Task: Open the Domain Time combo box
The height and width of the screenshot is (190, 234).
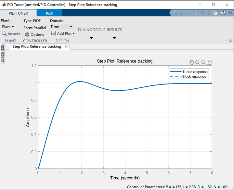Action: tap(61, 27)
